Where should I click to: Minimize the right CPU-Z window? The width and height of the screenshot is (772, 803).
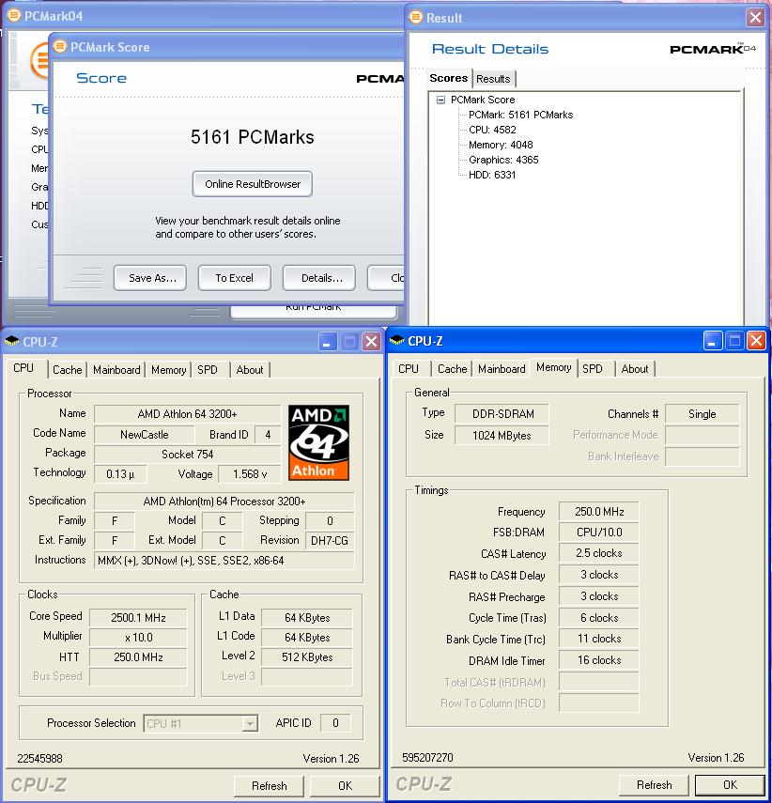tap(712, 340)
